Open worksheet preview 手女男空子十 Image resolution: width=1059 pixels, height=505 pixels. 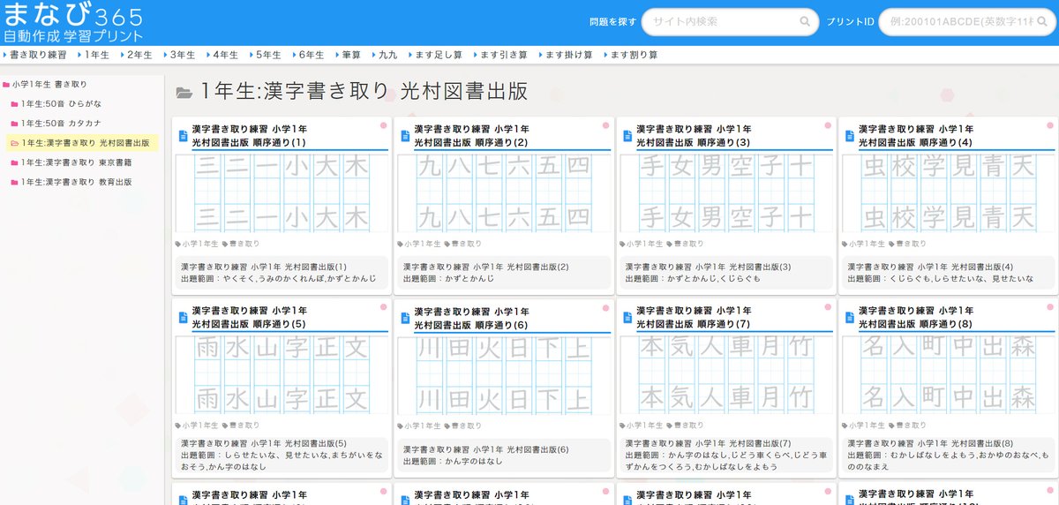(x=726, y=192)
